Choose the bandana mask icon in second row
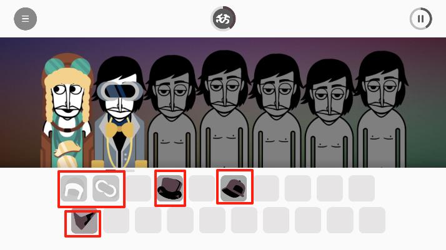This screenshot has width=446, height=250. point(84,221)
